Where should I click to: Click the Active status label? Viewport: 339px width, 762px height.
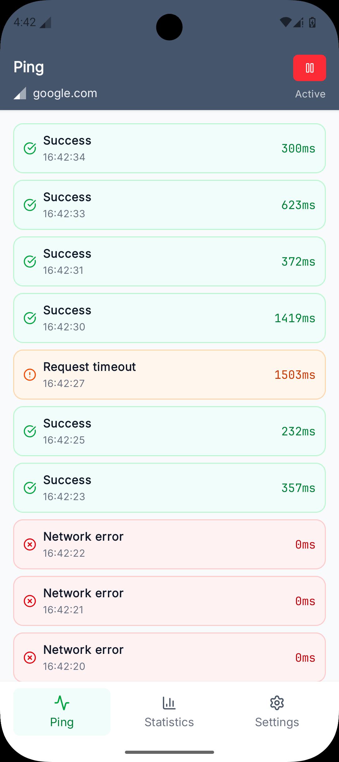(x=310, y=94)
